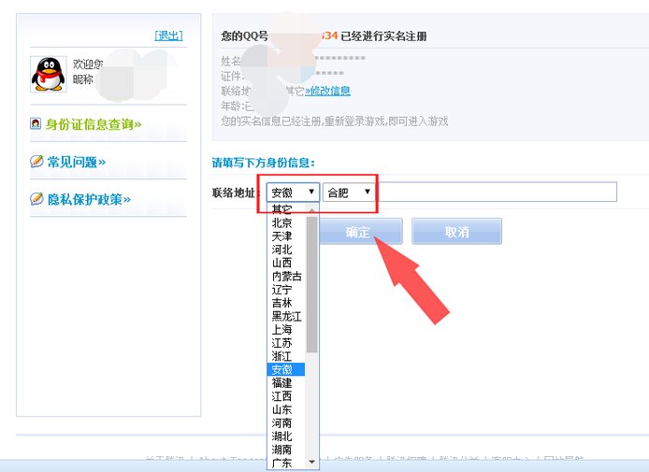Confirm with the 确定 button

coord(358,232)
